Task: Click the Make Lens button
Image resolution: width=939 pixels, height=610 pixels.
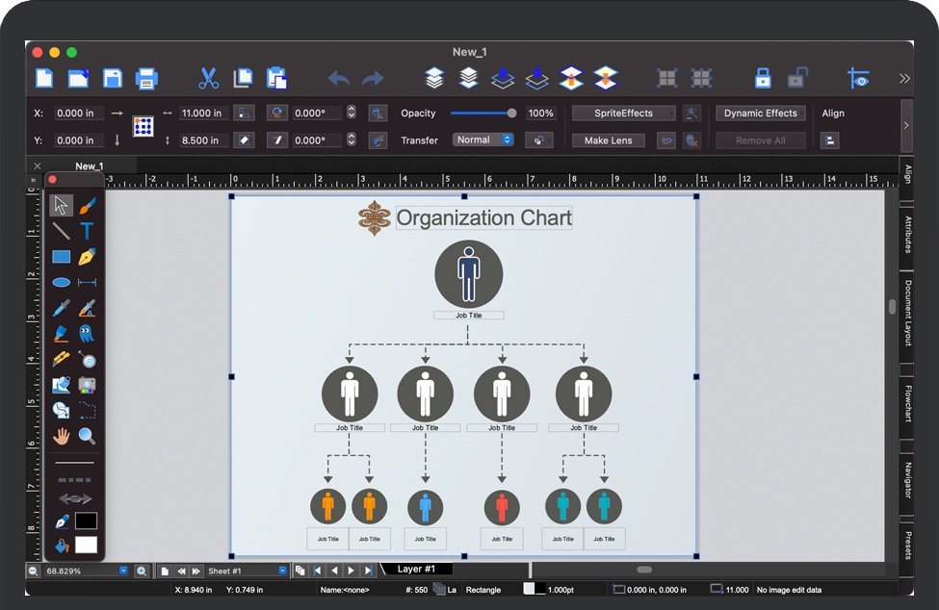Action: tap(608, 140)
